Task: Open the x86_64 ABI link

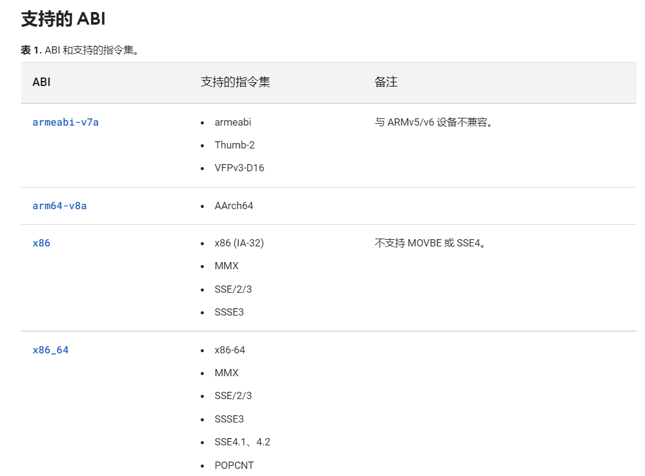Action: [50, 350]
